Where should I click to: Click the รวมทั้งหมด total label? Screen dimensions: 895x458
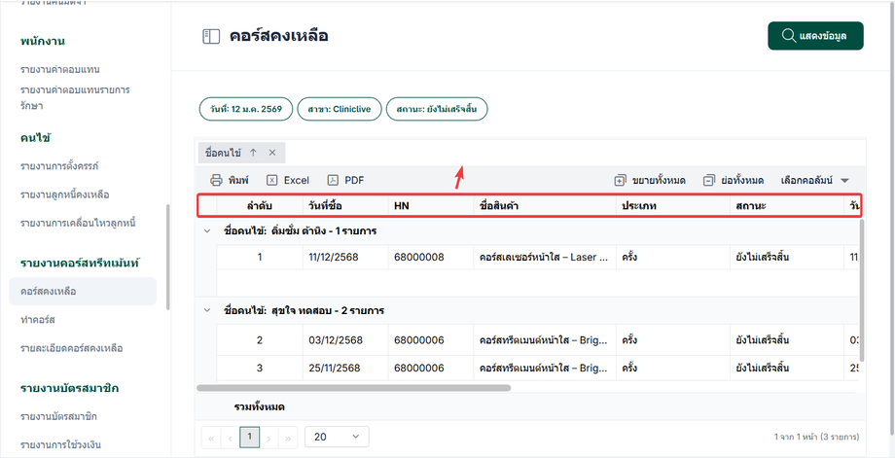coord(260,407)
